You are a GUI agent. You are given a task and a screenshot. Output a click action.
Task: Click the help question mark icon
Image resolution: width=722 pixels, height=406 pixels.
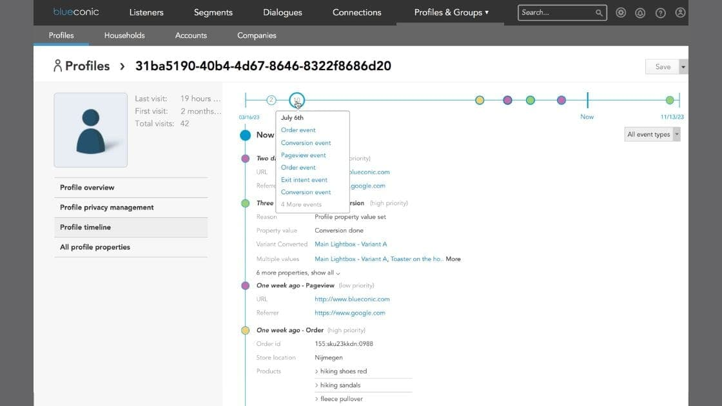tap(660, 13)
